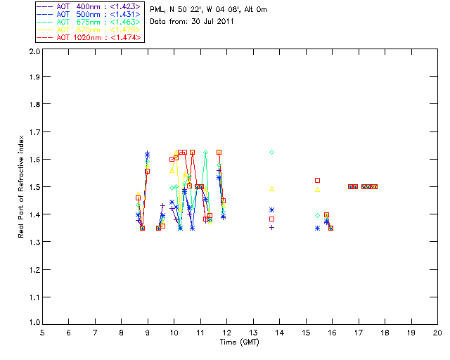The image size is (450, 360).
Task: Click the isolated red square marker near 13.7 GMT
Action: click(x=272, y=219)
